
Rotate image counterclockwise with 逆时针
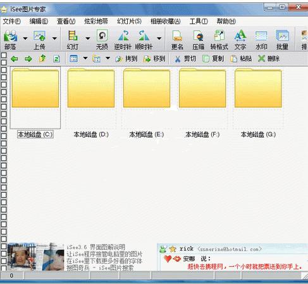[123, 40]
